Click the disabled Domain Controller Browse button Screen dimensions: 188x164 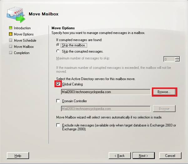tap(164, 109)
